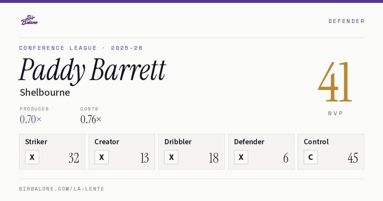383x201 pixels.
Task: Click the X grade badge for Striker
Action: coord(32,157)
